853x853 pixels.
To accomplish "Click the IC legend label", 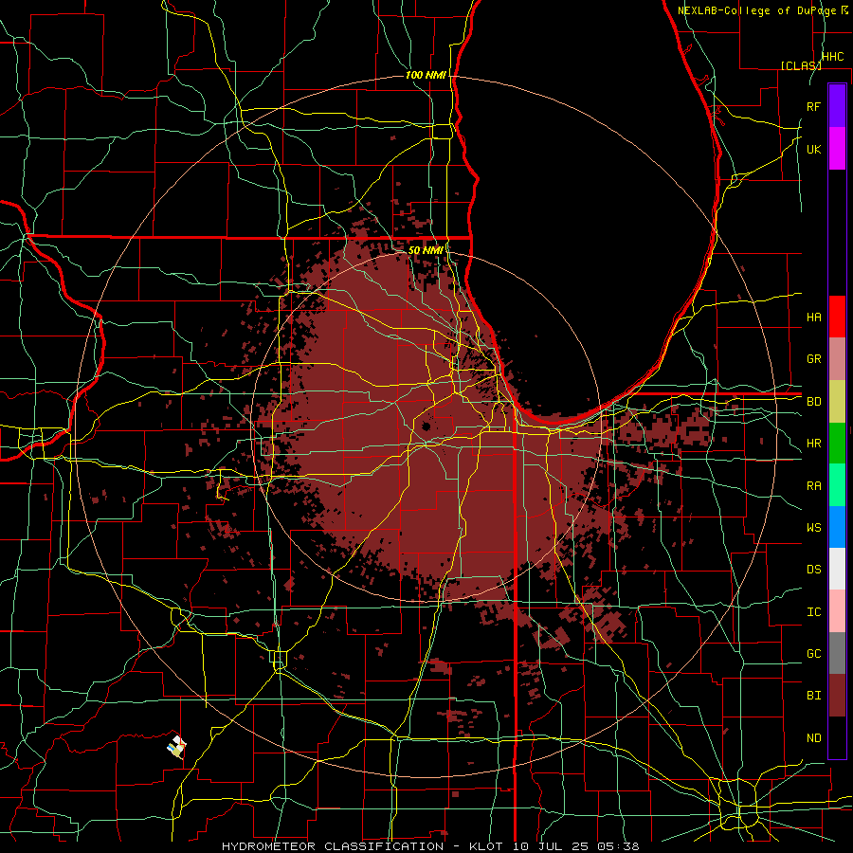I will 814,612.
